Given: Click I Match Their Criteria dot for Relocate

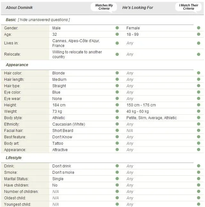Looking at the screenshot, I should click(199, 54).
